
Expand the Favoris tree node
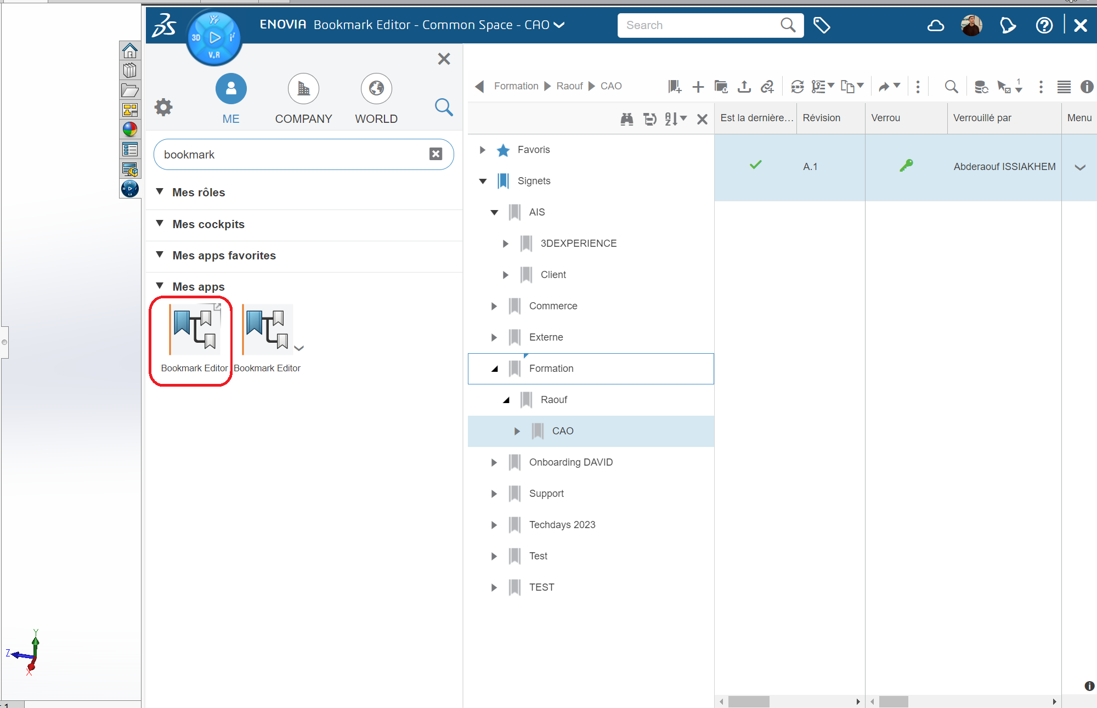[483, 150]
